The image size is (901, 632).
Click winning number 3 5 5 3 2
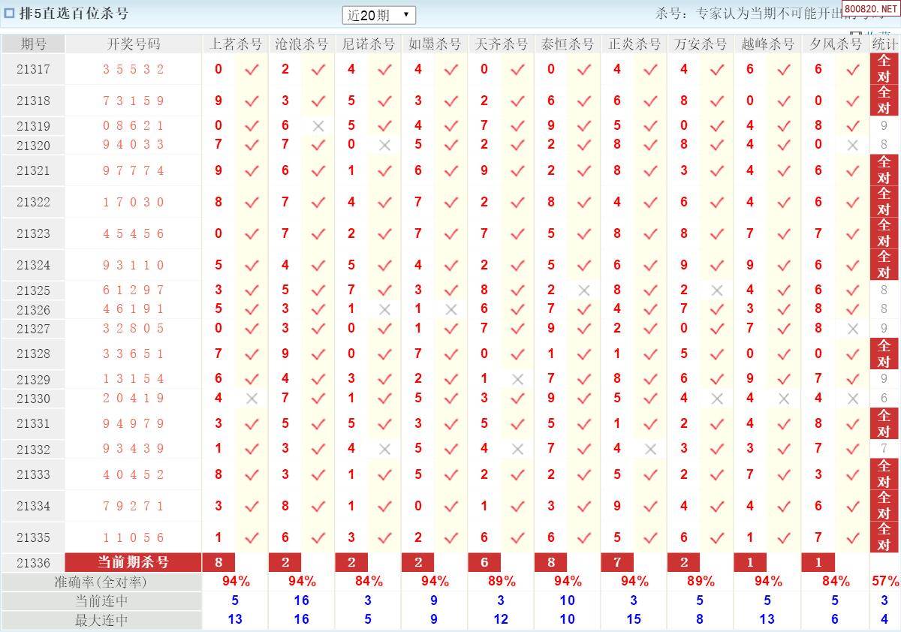pyautogui.click(x=134, y=69)
